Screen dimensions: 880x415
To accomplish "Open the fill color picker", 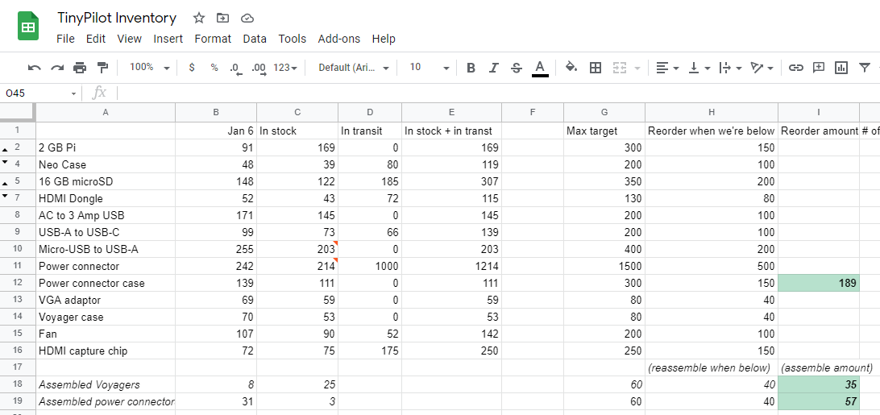I will 571,68.
